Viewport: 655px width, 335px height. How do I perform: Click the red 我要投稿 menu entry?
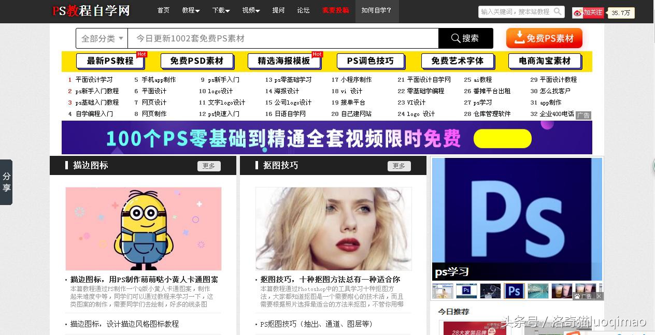pos(335,10)
